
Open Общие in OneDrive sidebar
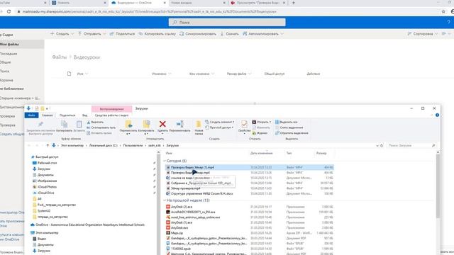coord(6,62)
